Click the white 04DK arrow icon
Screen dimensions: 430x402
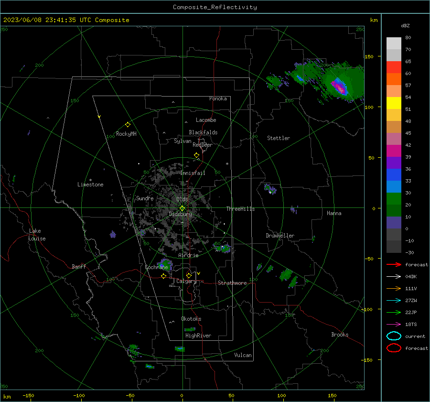[x=394, y=276]
